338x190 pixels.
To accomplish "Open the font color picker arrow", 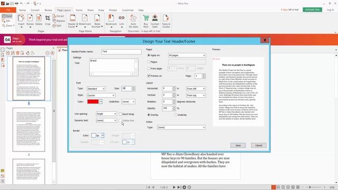I will 101,101.
